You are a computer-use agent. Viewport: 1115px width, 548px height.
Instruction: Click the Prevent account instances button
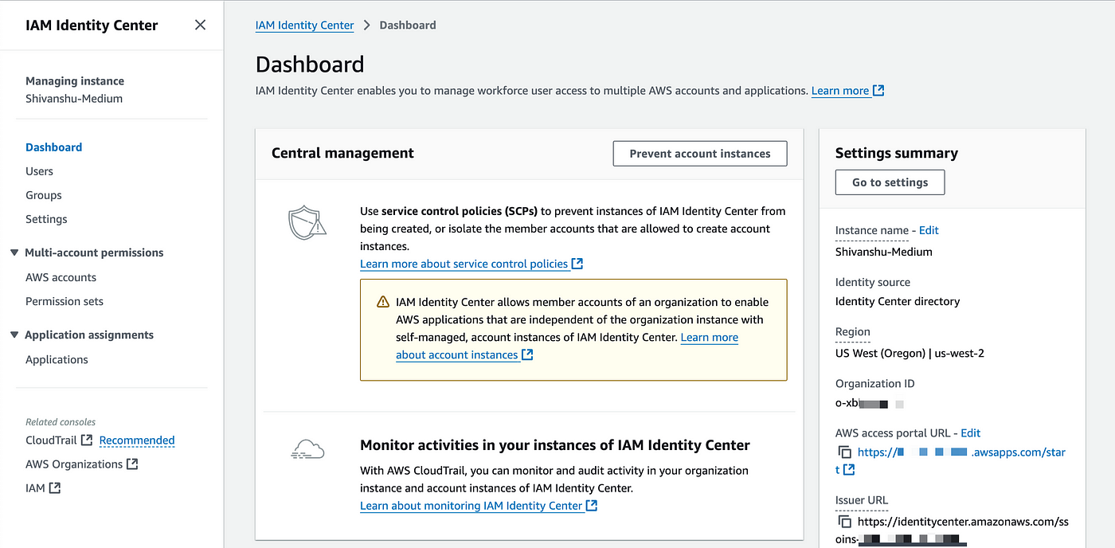coord(700,154)
